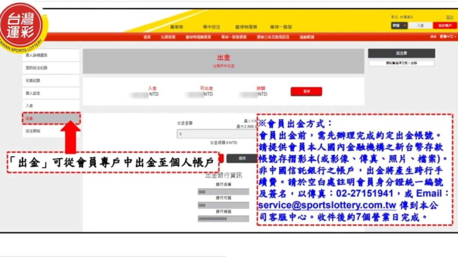This screenshot has height=257, width=458.
Task: Click the red refresh button beside the balances
Action: click(x=306, y=91)
